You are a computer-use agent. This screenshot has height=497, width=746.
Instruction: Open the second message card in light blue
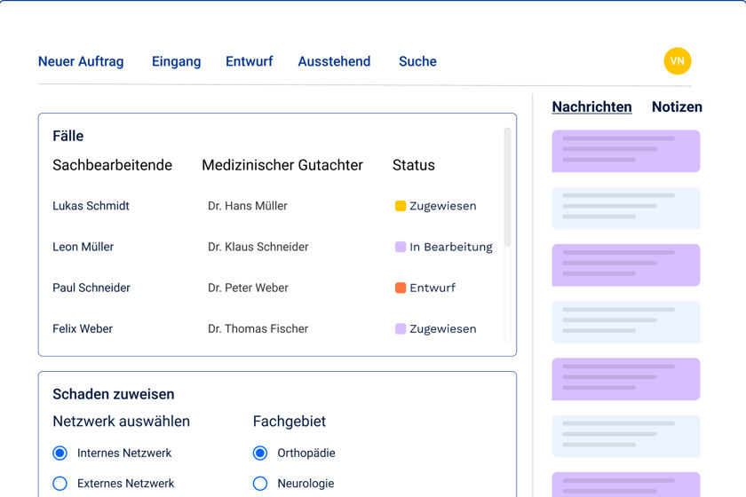click(x=625, y=208)
